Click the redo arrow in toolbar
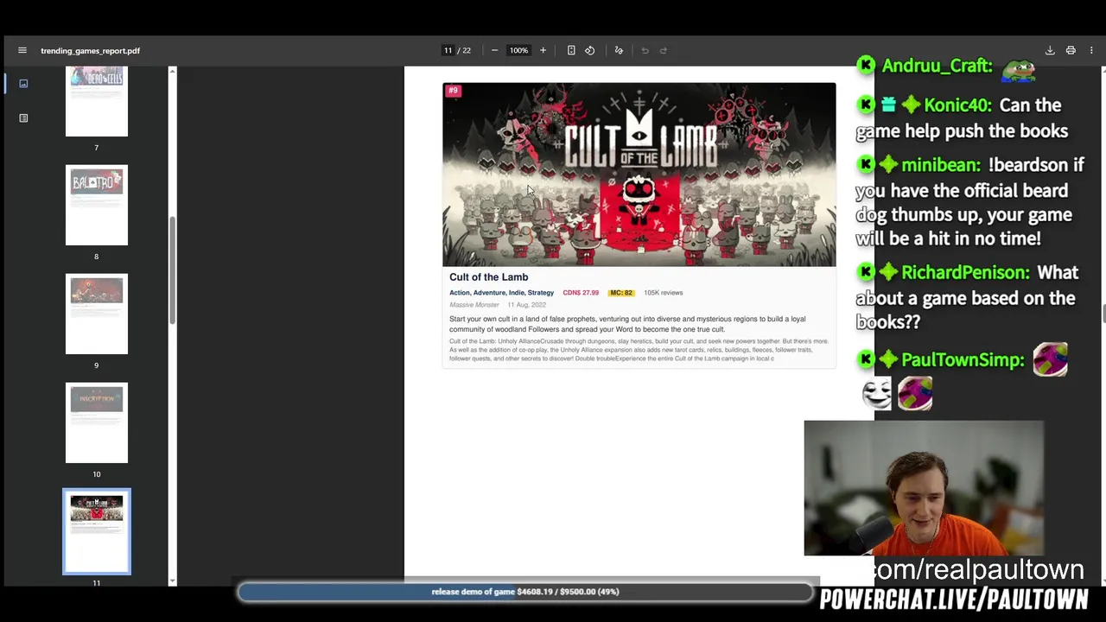1106x622 pixels. click(x=664, y=50)
